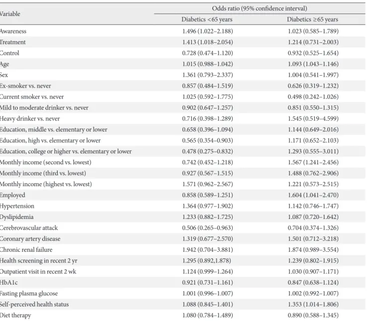Screen dimensions: 367x321
Task: Click the value 1.545 (0.519–4.599)
Action: coord(313,118)
